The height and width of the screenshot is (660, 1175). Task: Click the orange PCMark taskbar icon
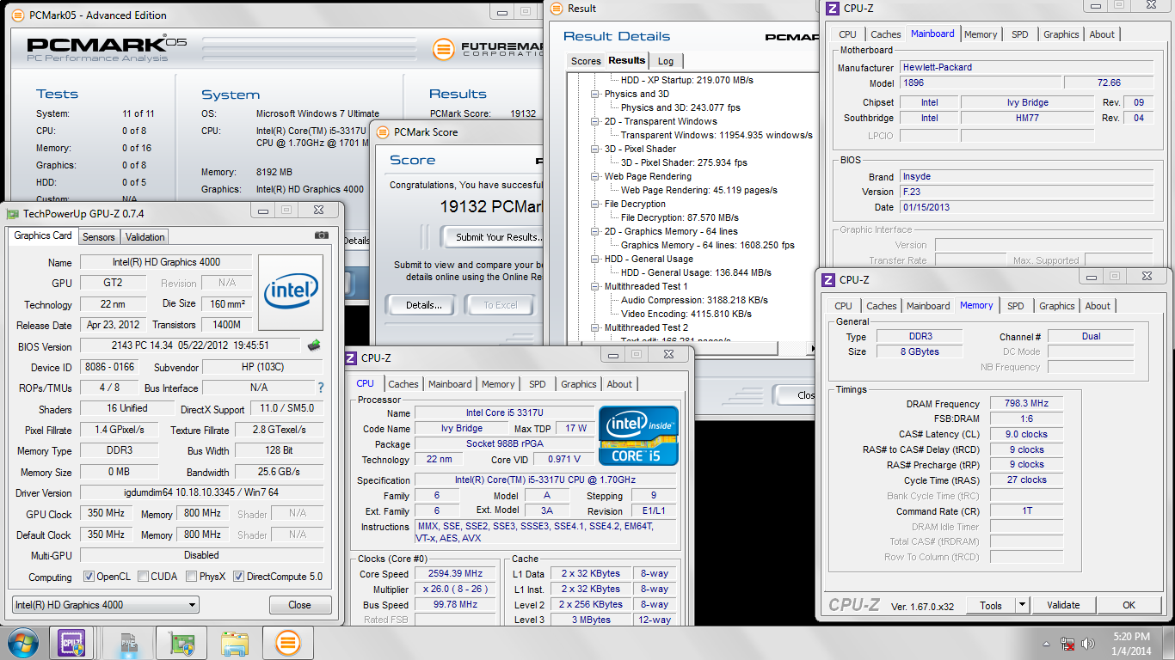287,643
